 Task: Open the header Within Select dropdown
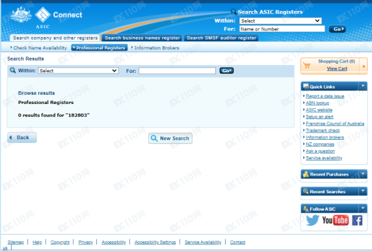(x=280, y=21)
